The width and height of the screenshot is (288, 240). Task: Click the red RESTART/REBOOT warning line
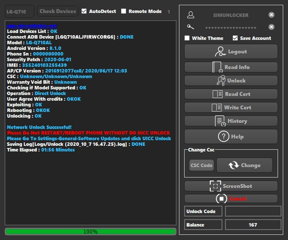pos(88,133)
